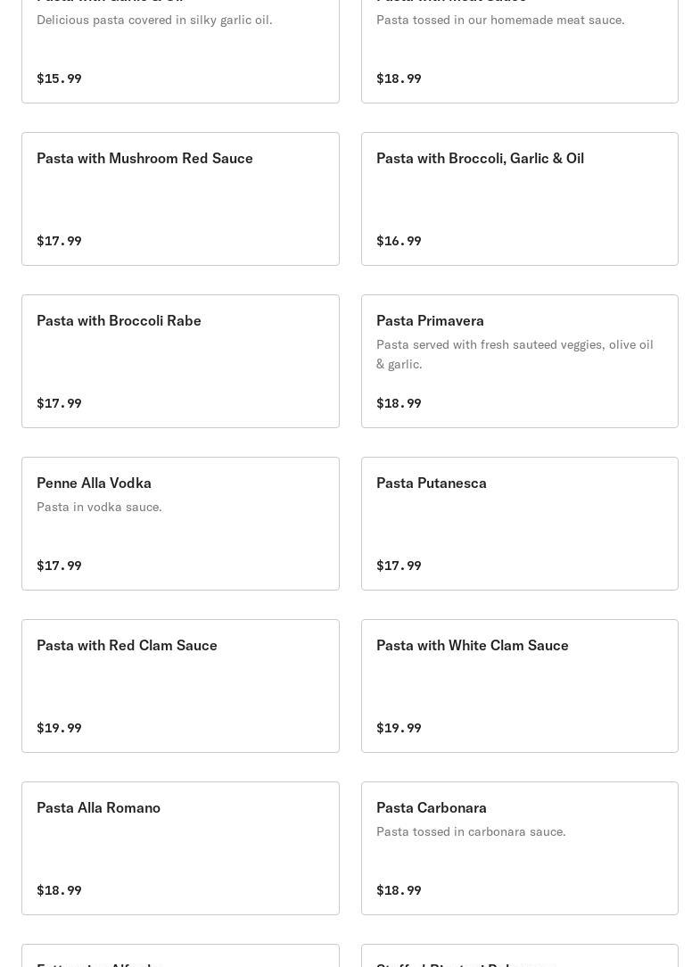Select the Pasta with Broccoli, Garlic & Oil card
The width and height of the screenshot is (700, 967).
pyautogui.click(x=519, y=198)
